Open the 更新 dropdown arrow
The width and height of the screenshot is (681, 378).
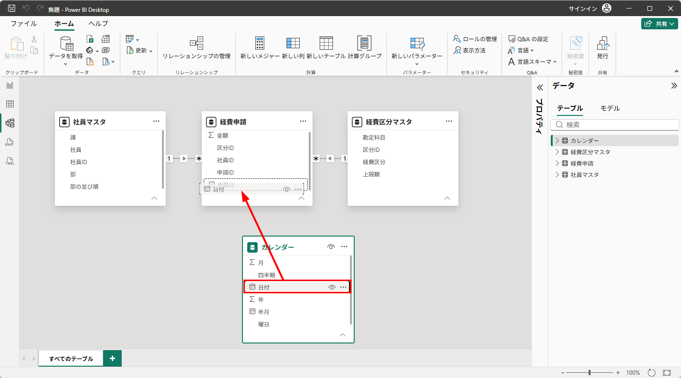(x=151, y=51)
